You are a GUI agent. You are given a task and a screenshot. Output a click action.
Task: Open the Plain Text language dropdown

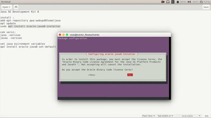coord(149,116)
